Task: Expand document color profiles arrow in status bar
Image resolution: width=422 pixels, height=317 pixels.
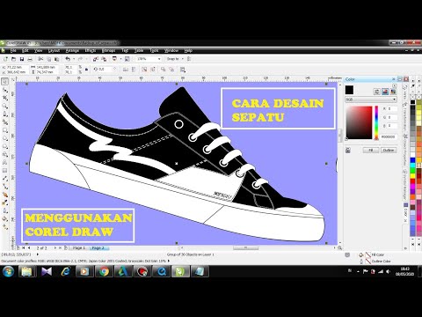Action: point(169,261)
